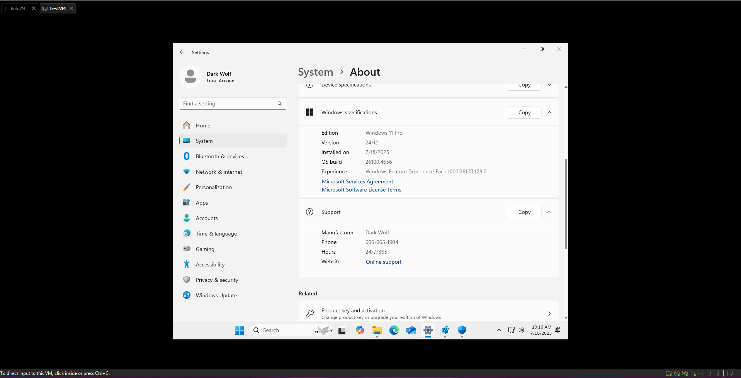Viewport: 741px width, 378px height.
Task: Click the Product key and activation chevron
Action: 549,314
